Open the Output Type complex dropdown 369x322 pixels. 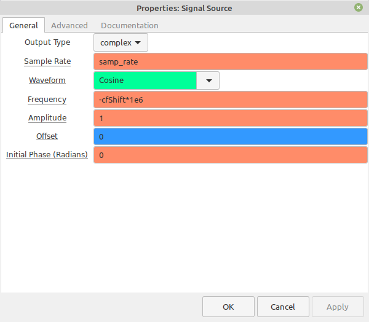click(x=121, y=42)
